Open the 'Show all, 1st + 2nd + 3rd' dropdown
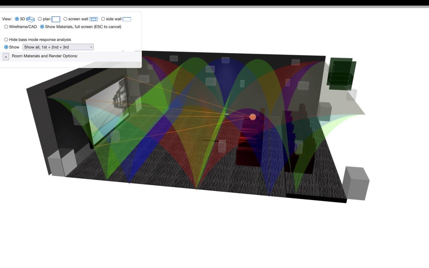The width and height of the screenshot is (429, 268). (x=58, y=47)
